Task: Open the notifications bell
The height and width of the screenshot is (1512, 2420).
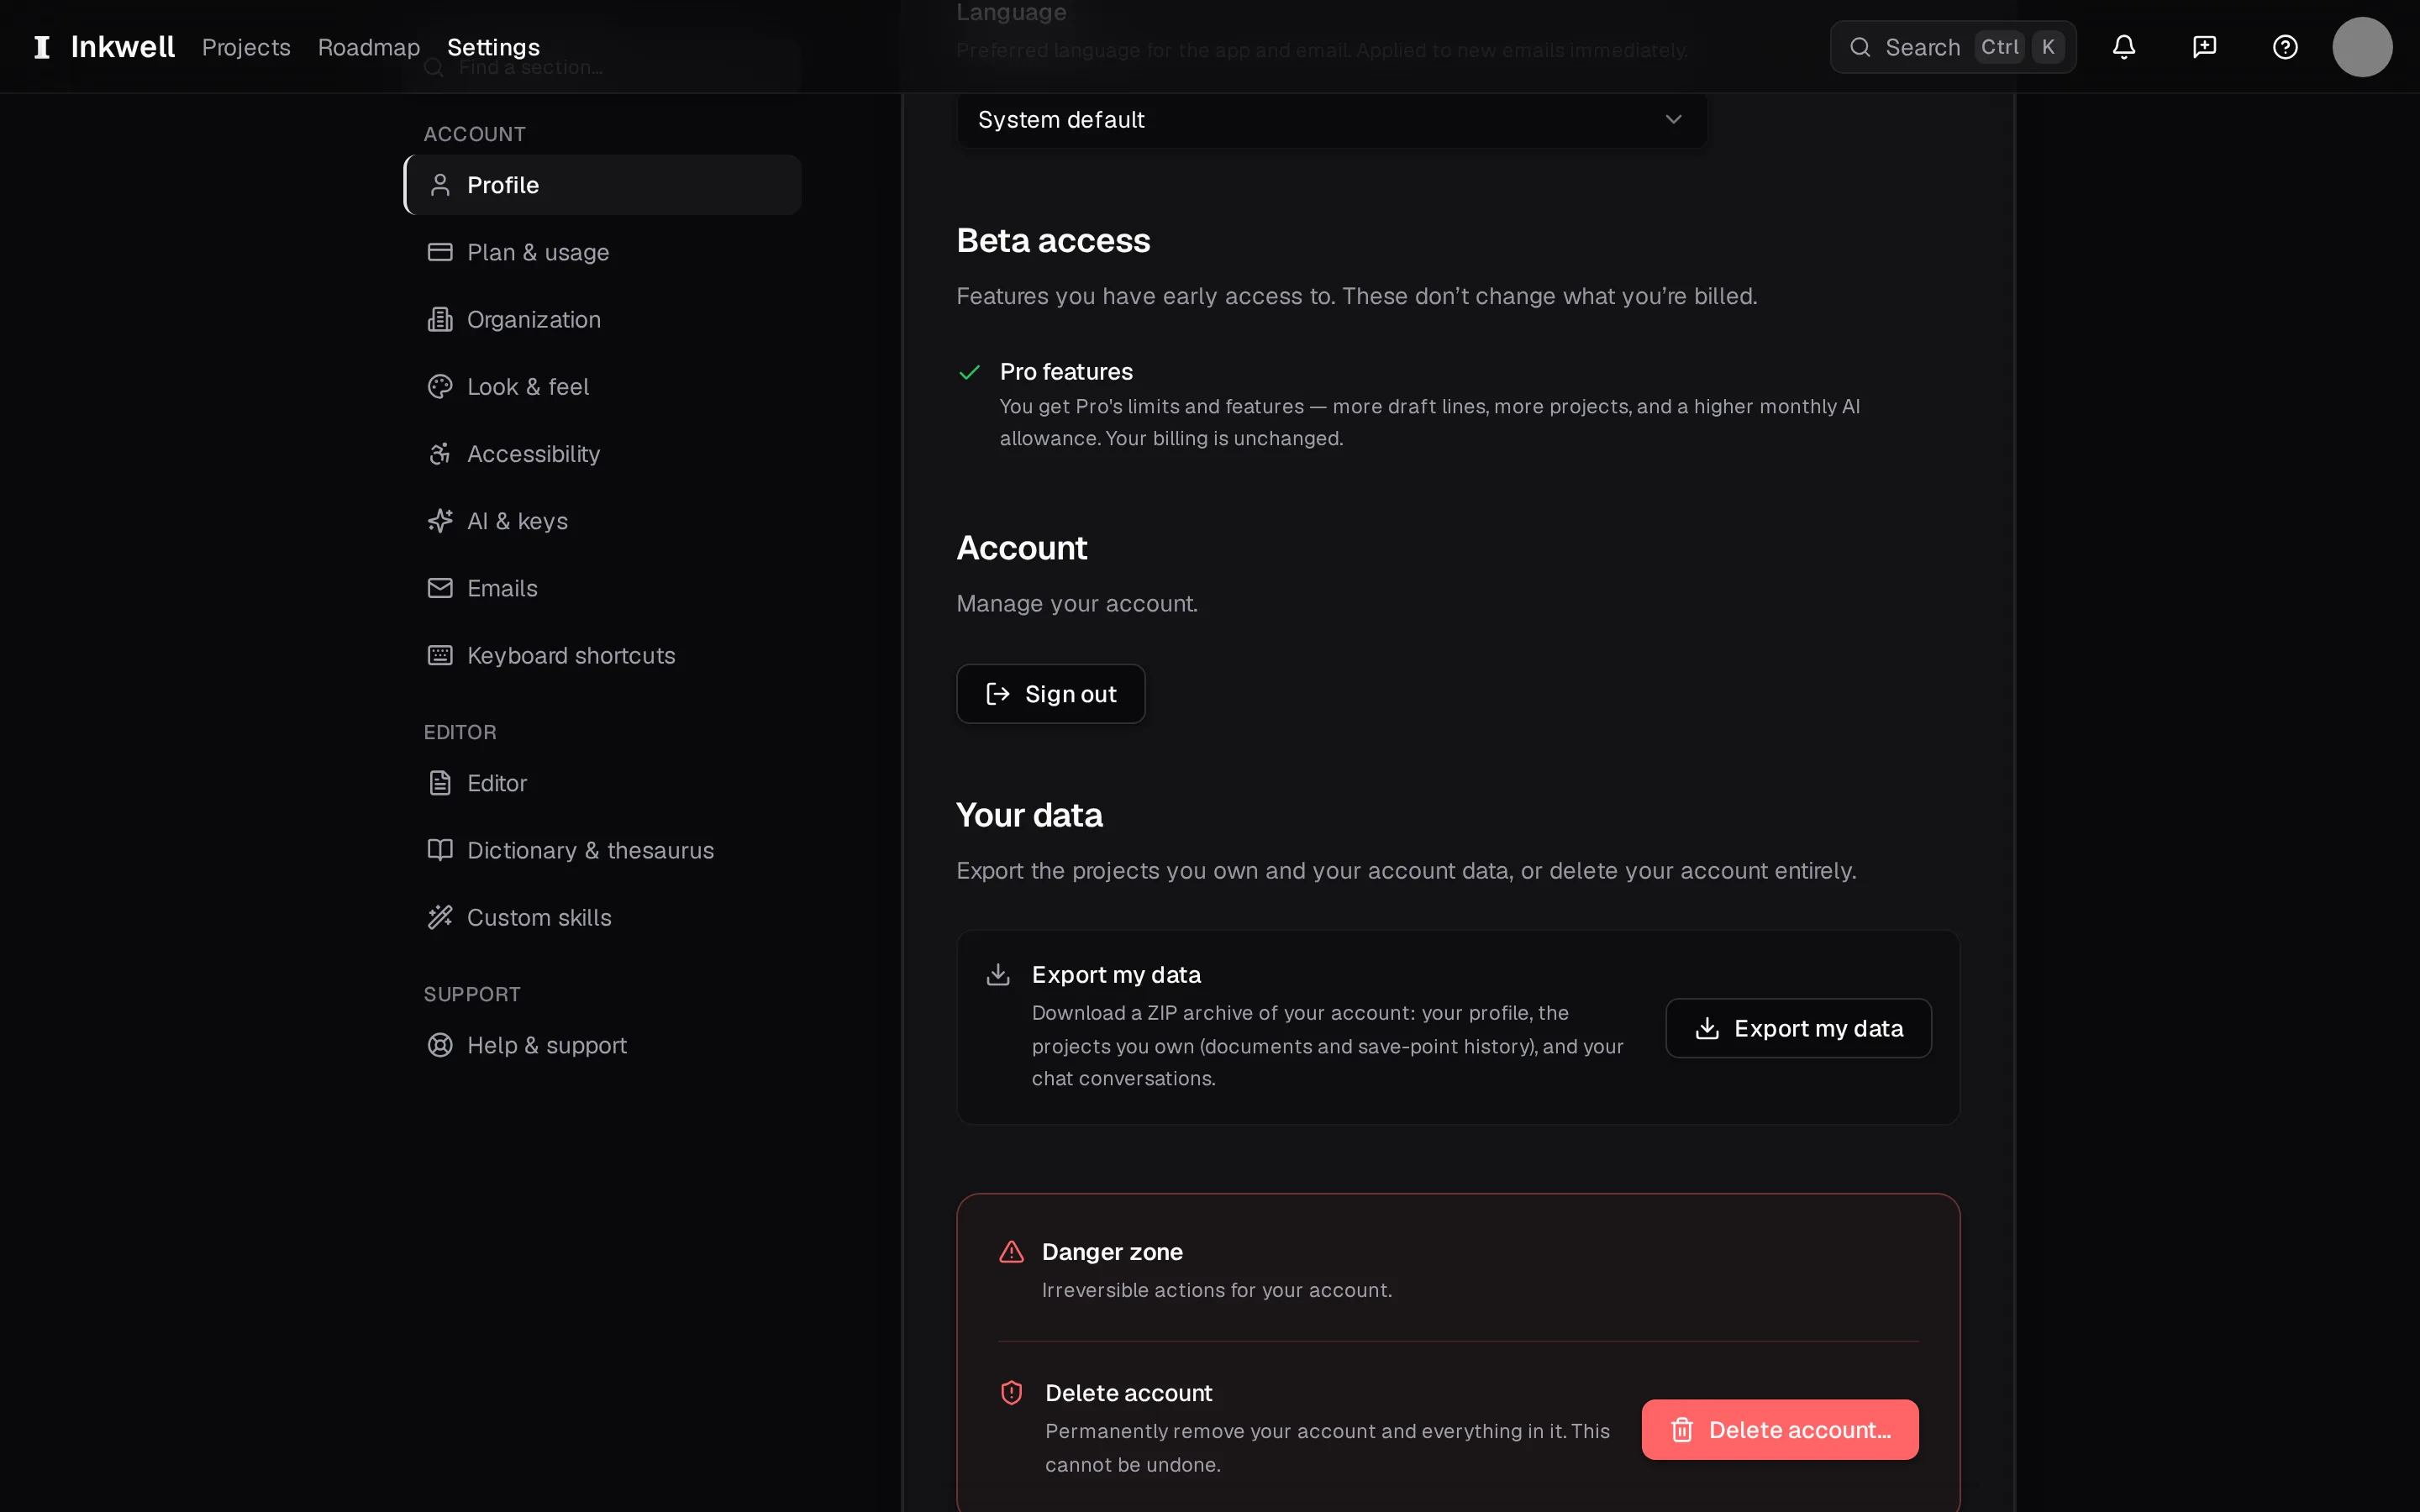Action: pos(2124,47)
